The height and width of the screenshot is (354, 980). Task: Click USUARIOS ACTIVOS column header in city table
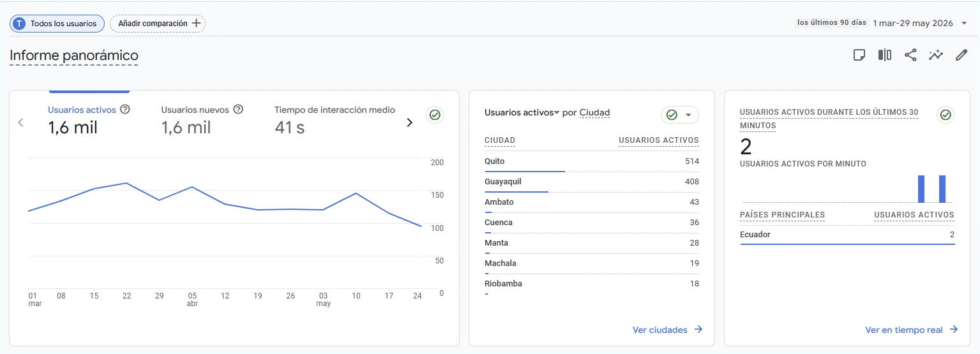(x=659, y=140)
